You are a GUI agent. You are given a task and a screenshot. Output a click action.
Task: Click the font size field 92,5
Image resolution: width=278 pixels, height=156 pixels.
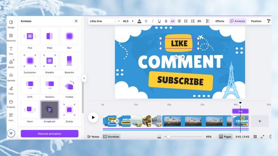click(x=126, y=21)
